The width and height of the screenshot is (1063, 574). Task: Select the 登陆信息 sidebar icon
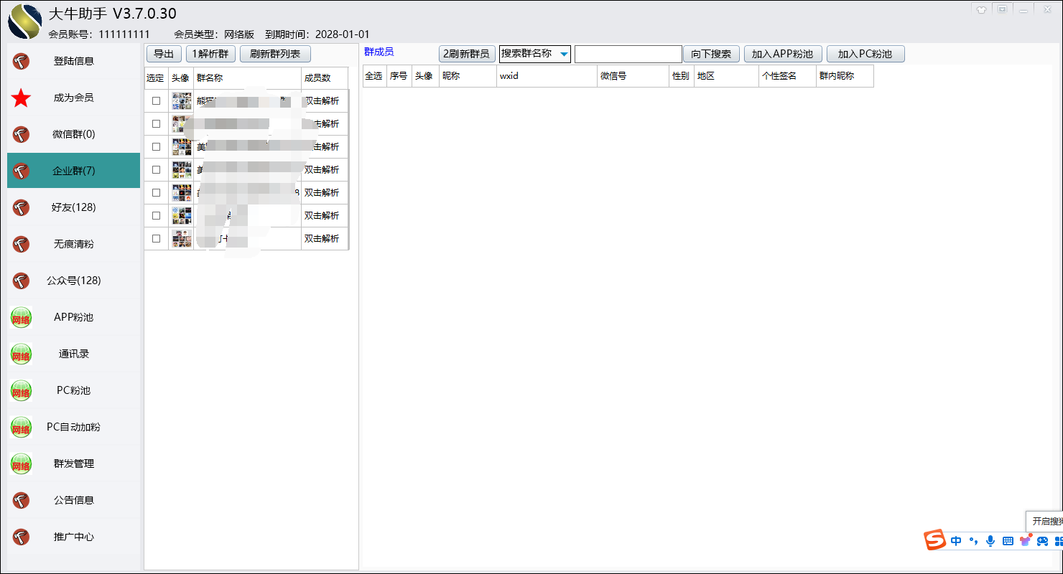[x=21, y=61]
